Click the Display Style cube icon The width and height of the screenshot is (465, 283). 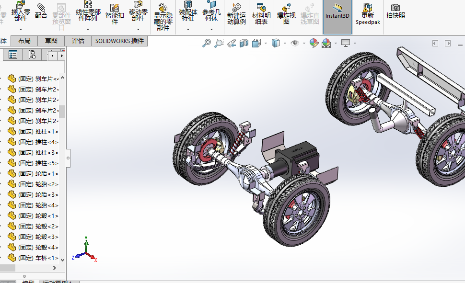click(276, 43)
